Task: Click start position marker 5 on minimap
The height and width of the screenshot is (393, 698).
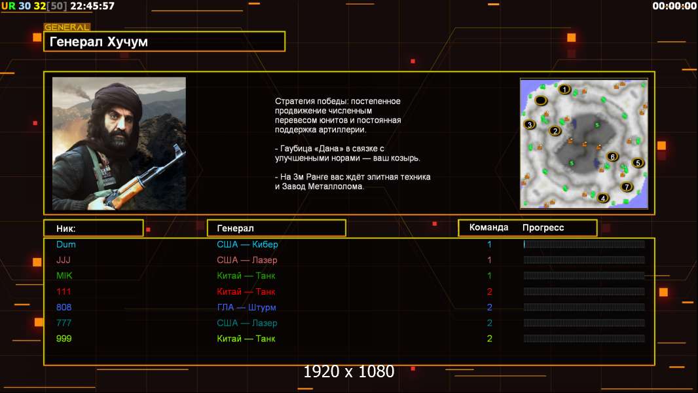Action: click(x=638, y=163)
